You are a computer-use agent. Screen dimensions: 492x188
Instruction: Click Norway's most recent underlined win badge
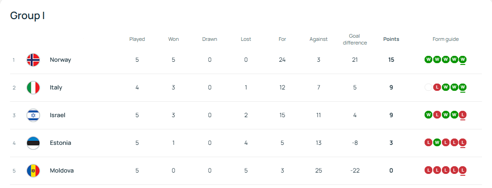tap(463, 59)
